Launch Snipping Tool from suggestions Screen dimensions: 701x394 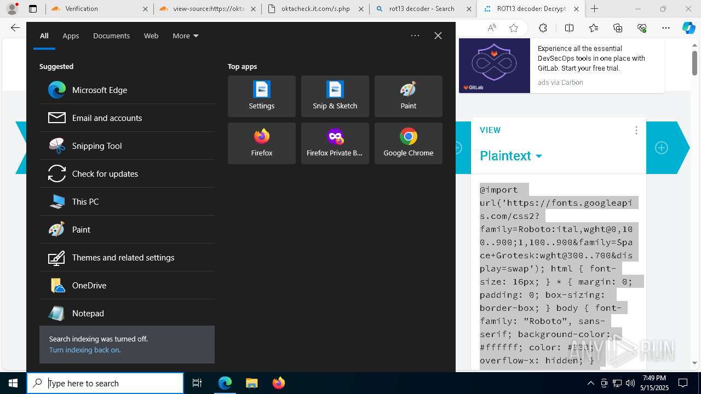pos(127,146)
